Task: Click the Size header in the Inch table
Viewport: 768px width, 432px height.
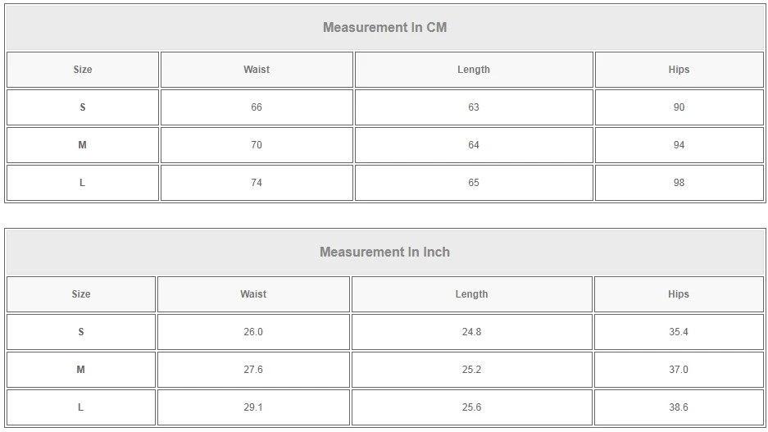Action: pyautogui.click(x=81, y=294)
